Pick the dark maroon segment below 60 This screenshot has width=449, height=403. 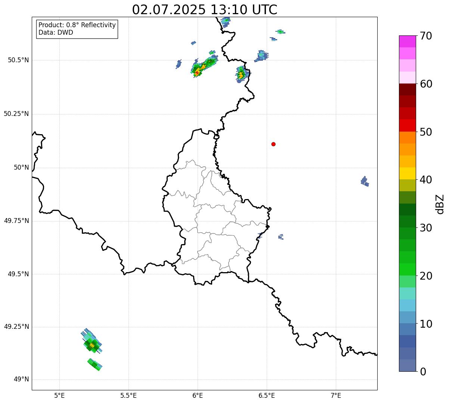click(407, 89)
